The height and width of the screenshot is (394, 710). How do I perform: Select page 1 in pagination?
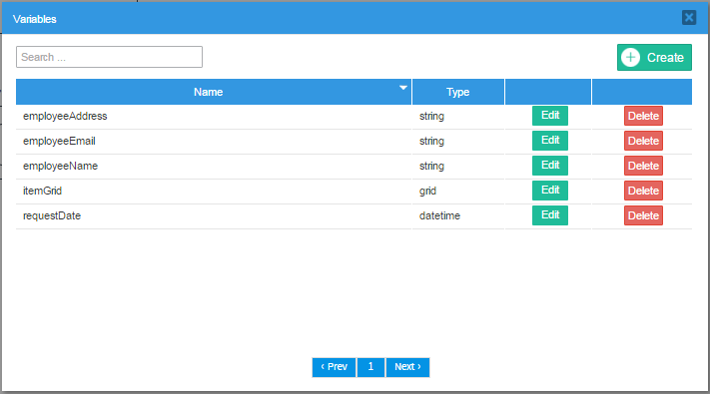pos(370,367)
